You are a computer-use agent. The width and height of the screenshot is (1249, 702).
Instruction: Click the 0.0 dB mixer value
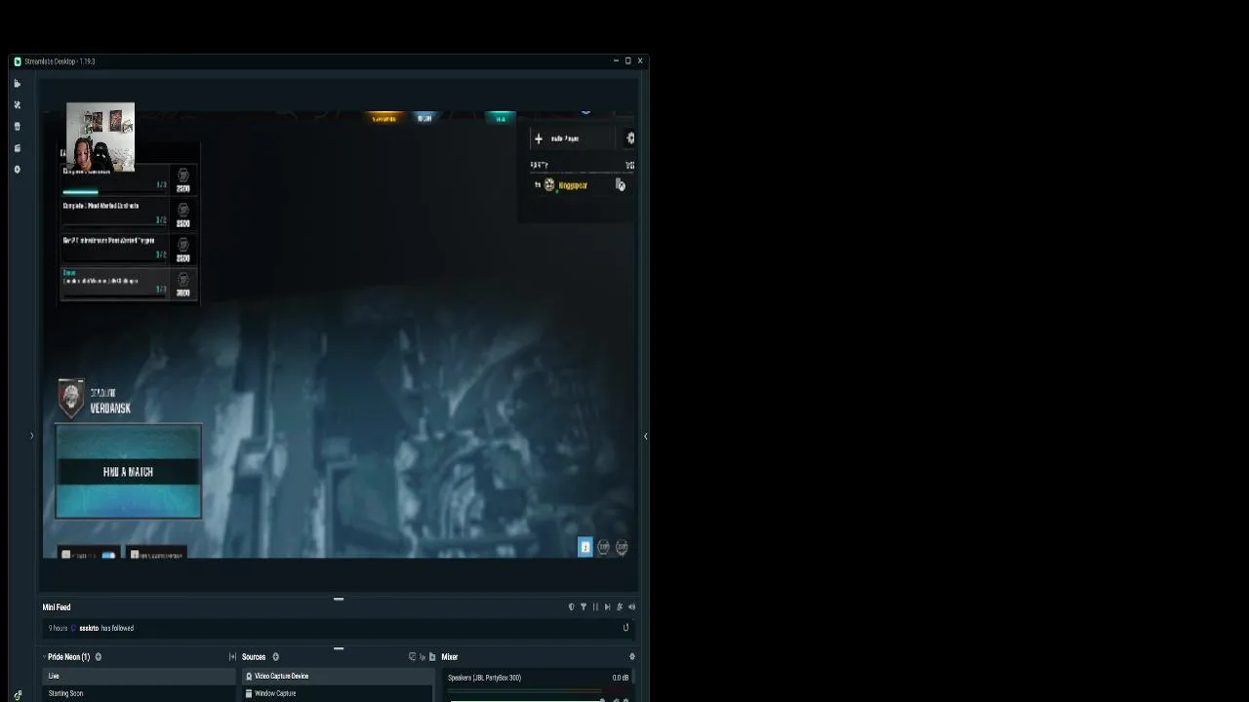coord(621,678)
